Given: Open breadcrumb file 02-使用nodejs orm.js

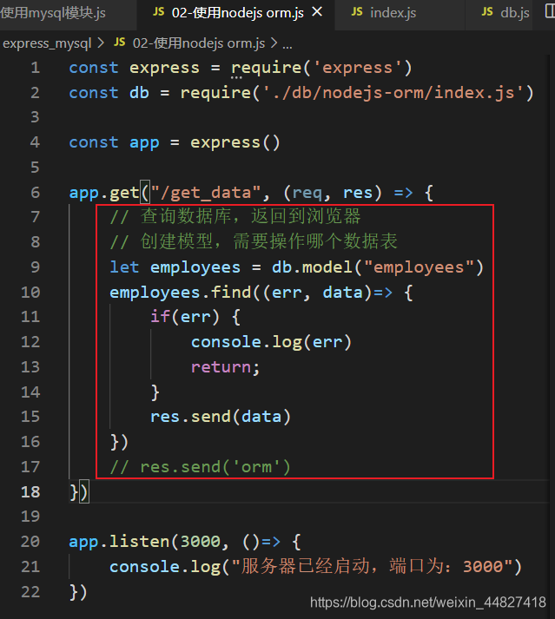Looking at the screenshot, I should tap(199, 43).
